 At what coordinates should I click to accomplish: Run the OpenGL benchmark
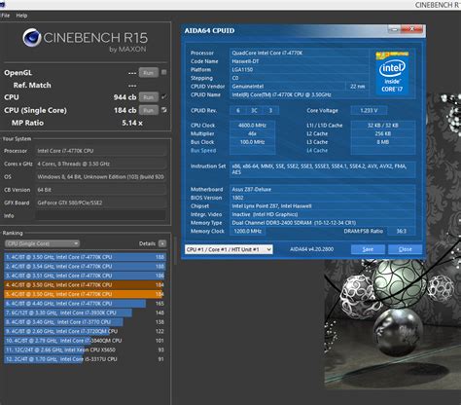149,73
